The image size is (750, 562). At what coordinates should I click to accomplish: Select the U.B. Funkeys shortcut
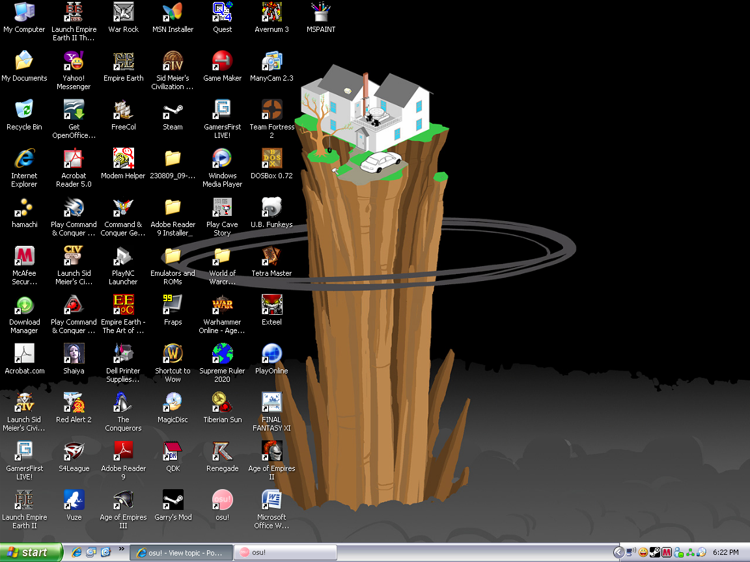click(x=271, y=213)
